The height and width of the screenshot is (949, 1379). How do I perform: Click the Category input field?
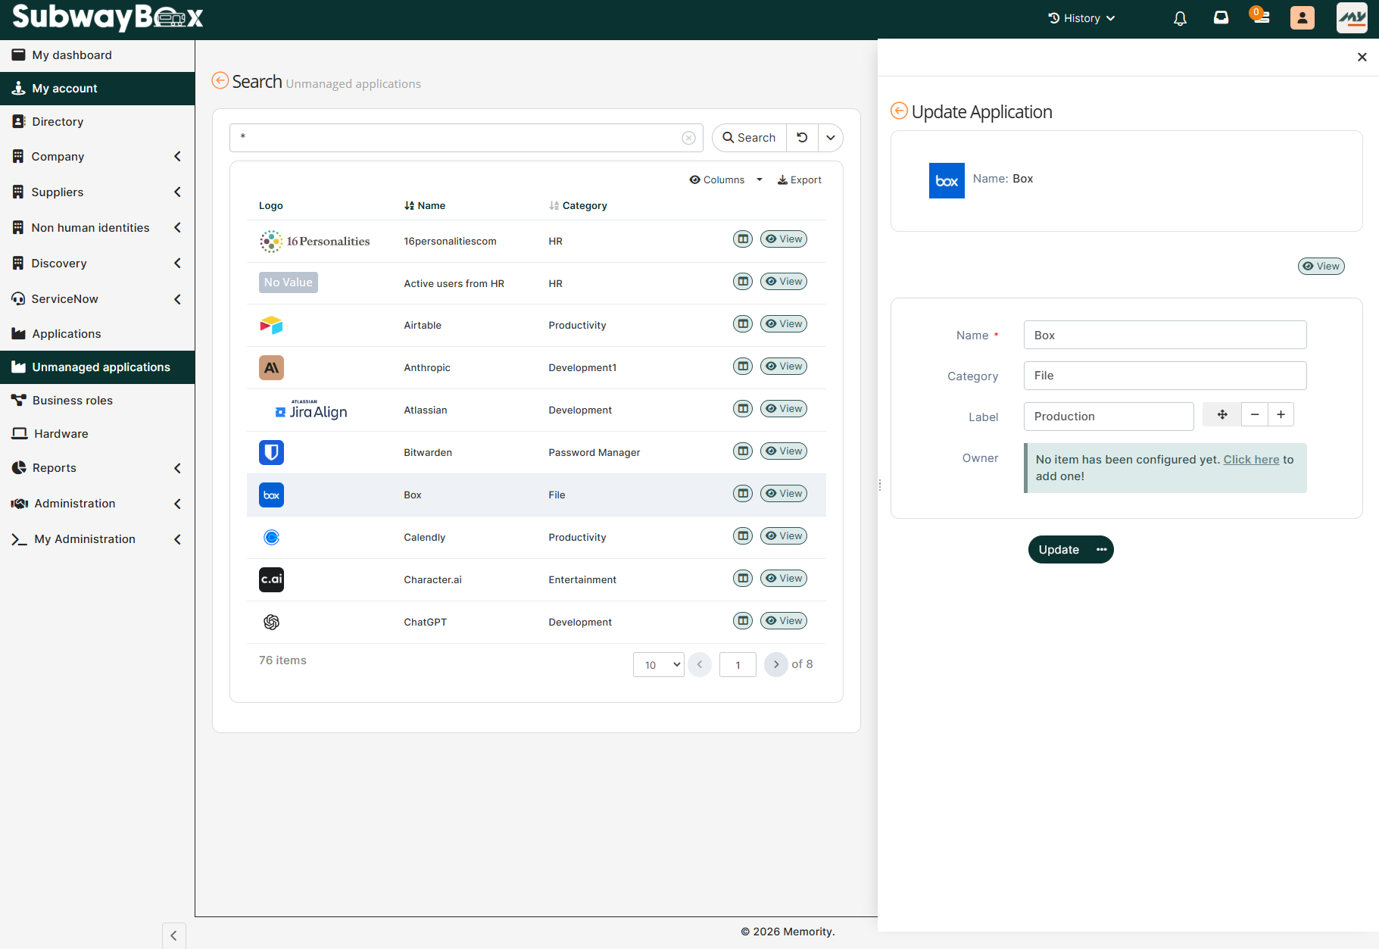pyautogui.click(x=1165, y=376)
